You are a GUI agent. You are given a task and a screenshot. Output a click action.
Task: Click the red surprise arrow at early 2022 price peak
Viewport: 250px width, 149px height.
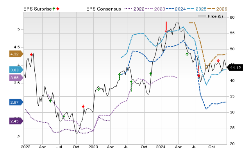click(x=31, y=55)
